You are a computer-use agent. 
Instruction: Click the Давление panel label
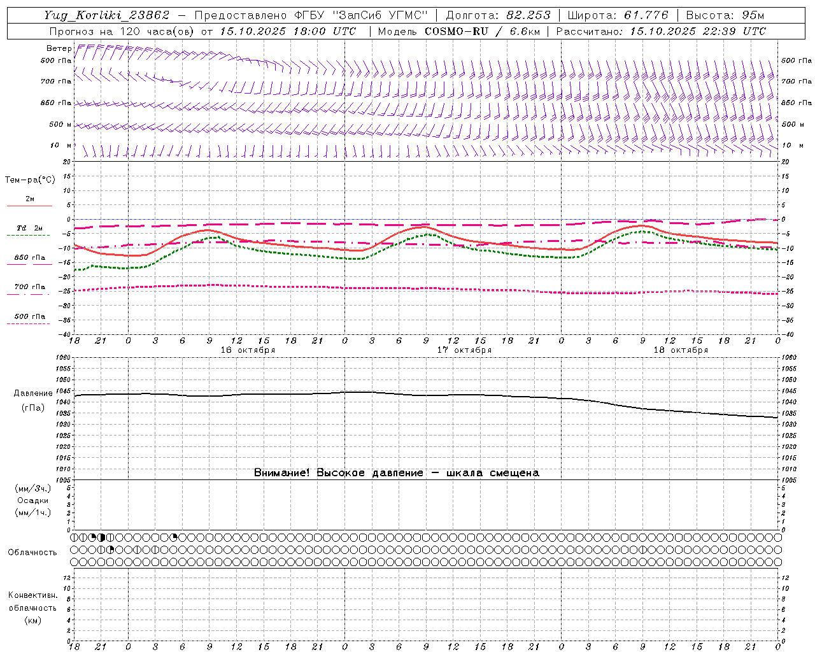(x=33, y=393)
